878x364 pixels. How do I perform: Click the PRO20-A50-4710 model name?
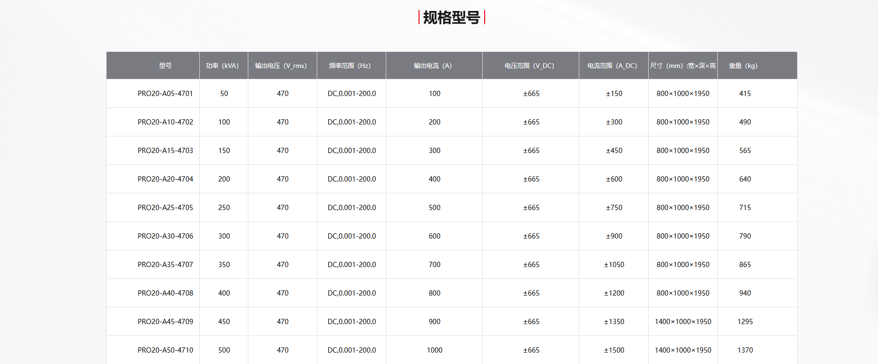(166, 350)
